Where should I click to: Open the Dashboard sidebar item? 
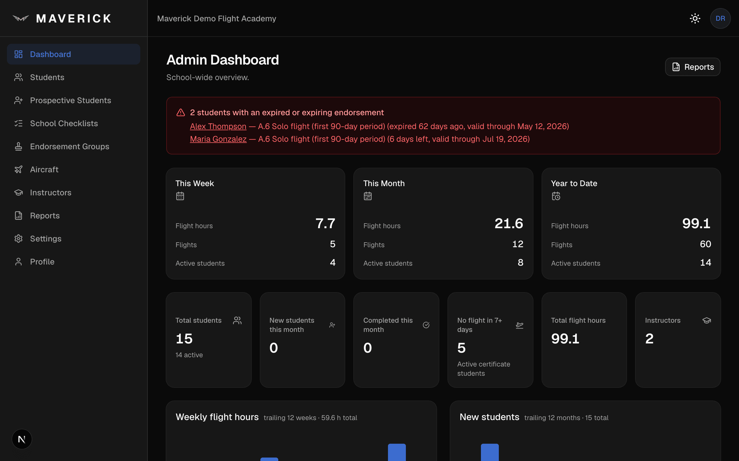point(74,54)
